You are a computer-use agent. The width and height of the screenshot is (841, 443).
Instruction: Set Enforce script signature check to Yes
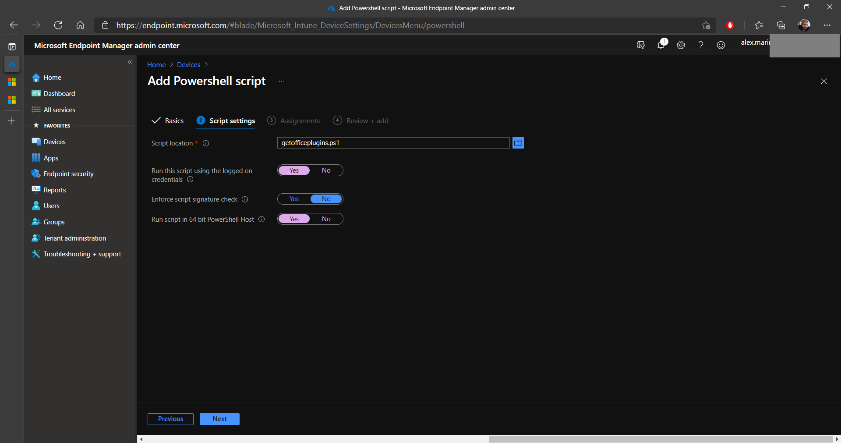click(x=294, y=199)
